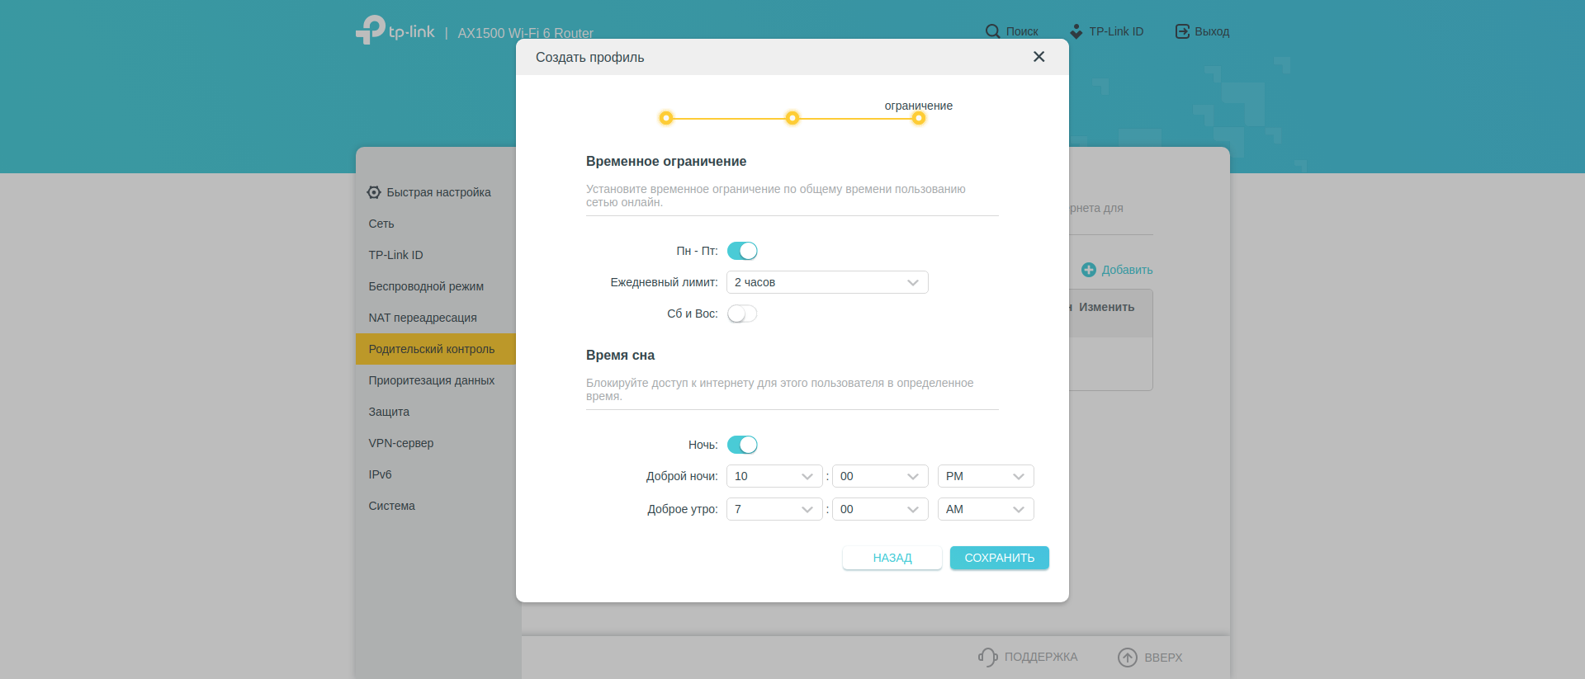Turn off the Ночь bedtime toggle
1585x679 pixels.
coord(742,445)
